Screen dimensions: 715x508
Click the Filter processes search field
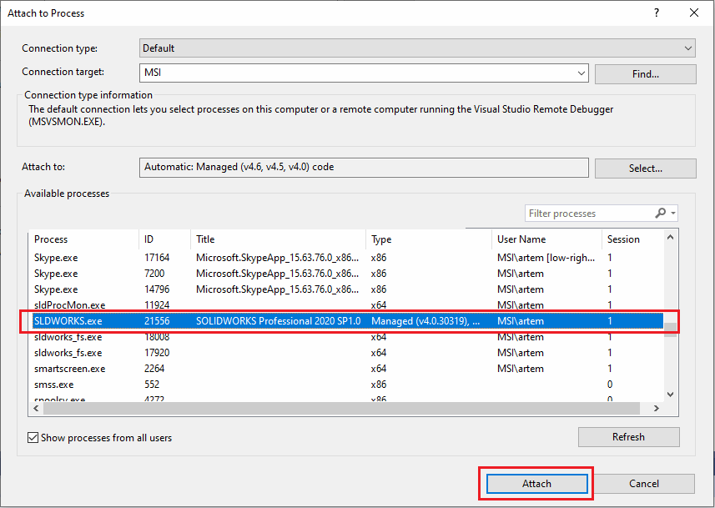point(590,214)
